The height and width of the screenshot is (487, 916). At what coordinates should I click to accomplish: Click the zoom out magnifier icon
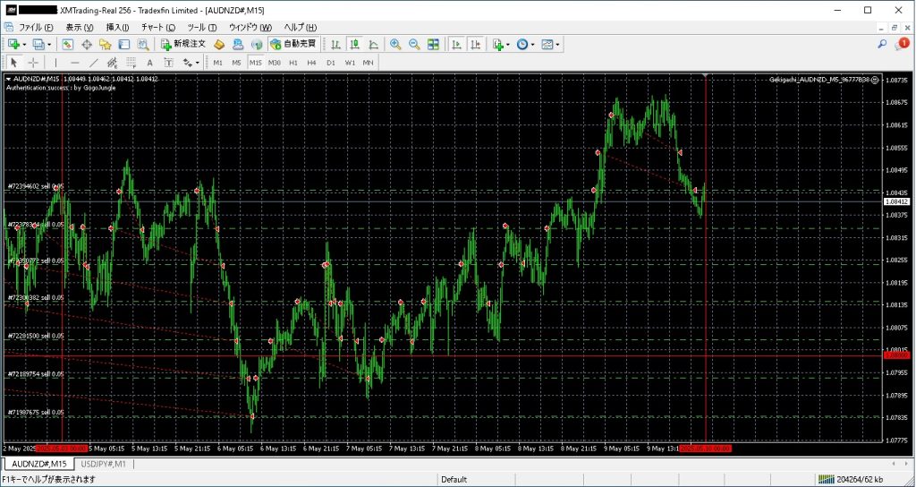[x=414, y=44]
